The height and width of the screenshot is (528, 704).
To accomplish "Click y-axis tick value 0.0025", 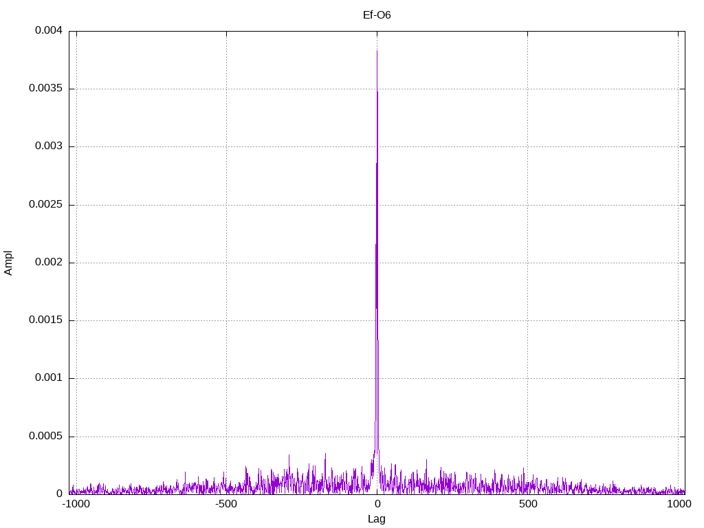I will click(46, 204).
